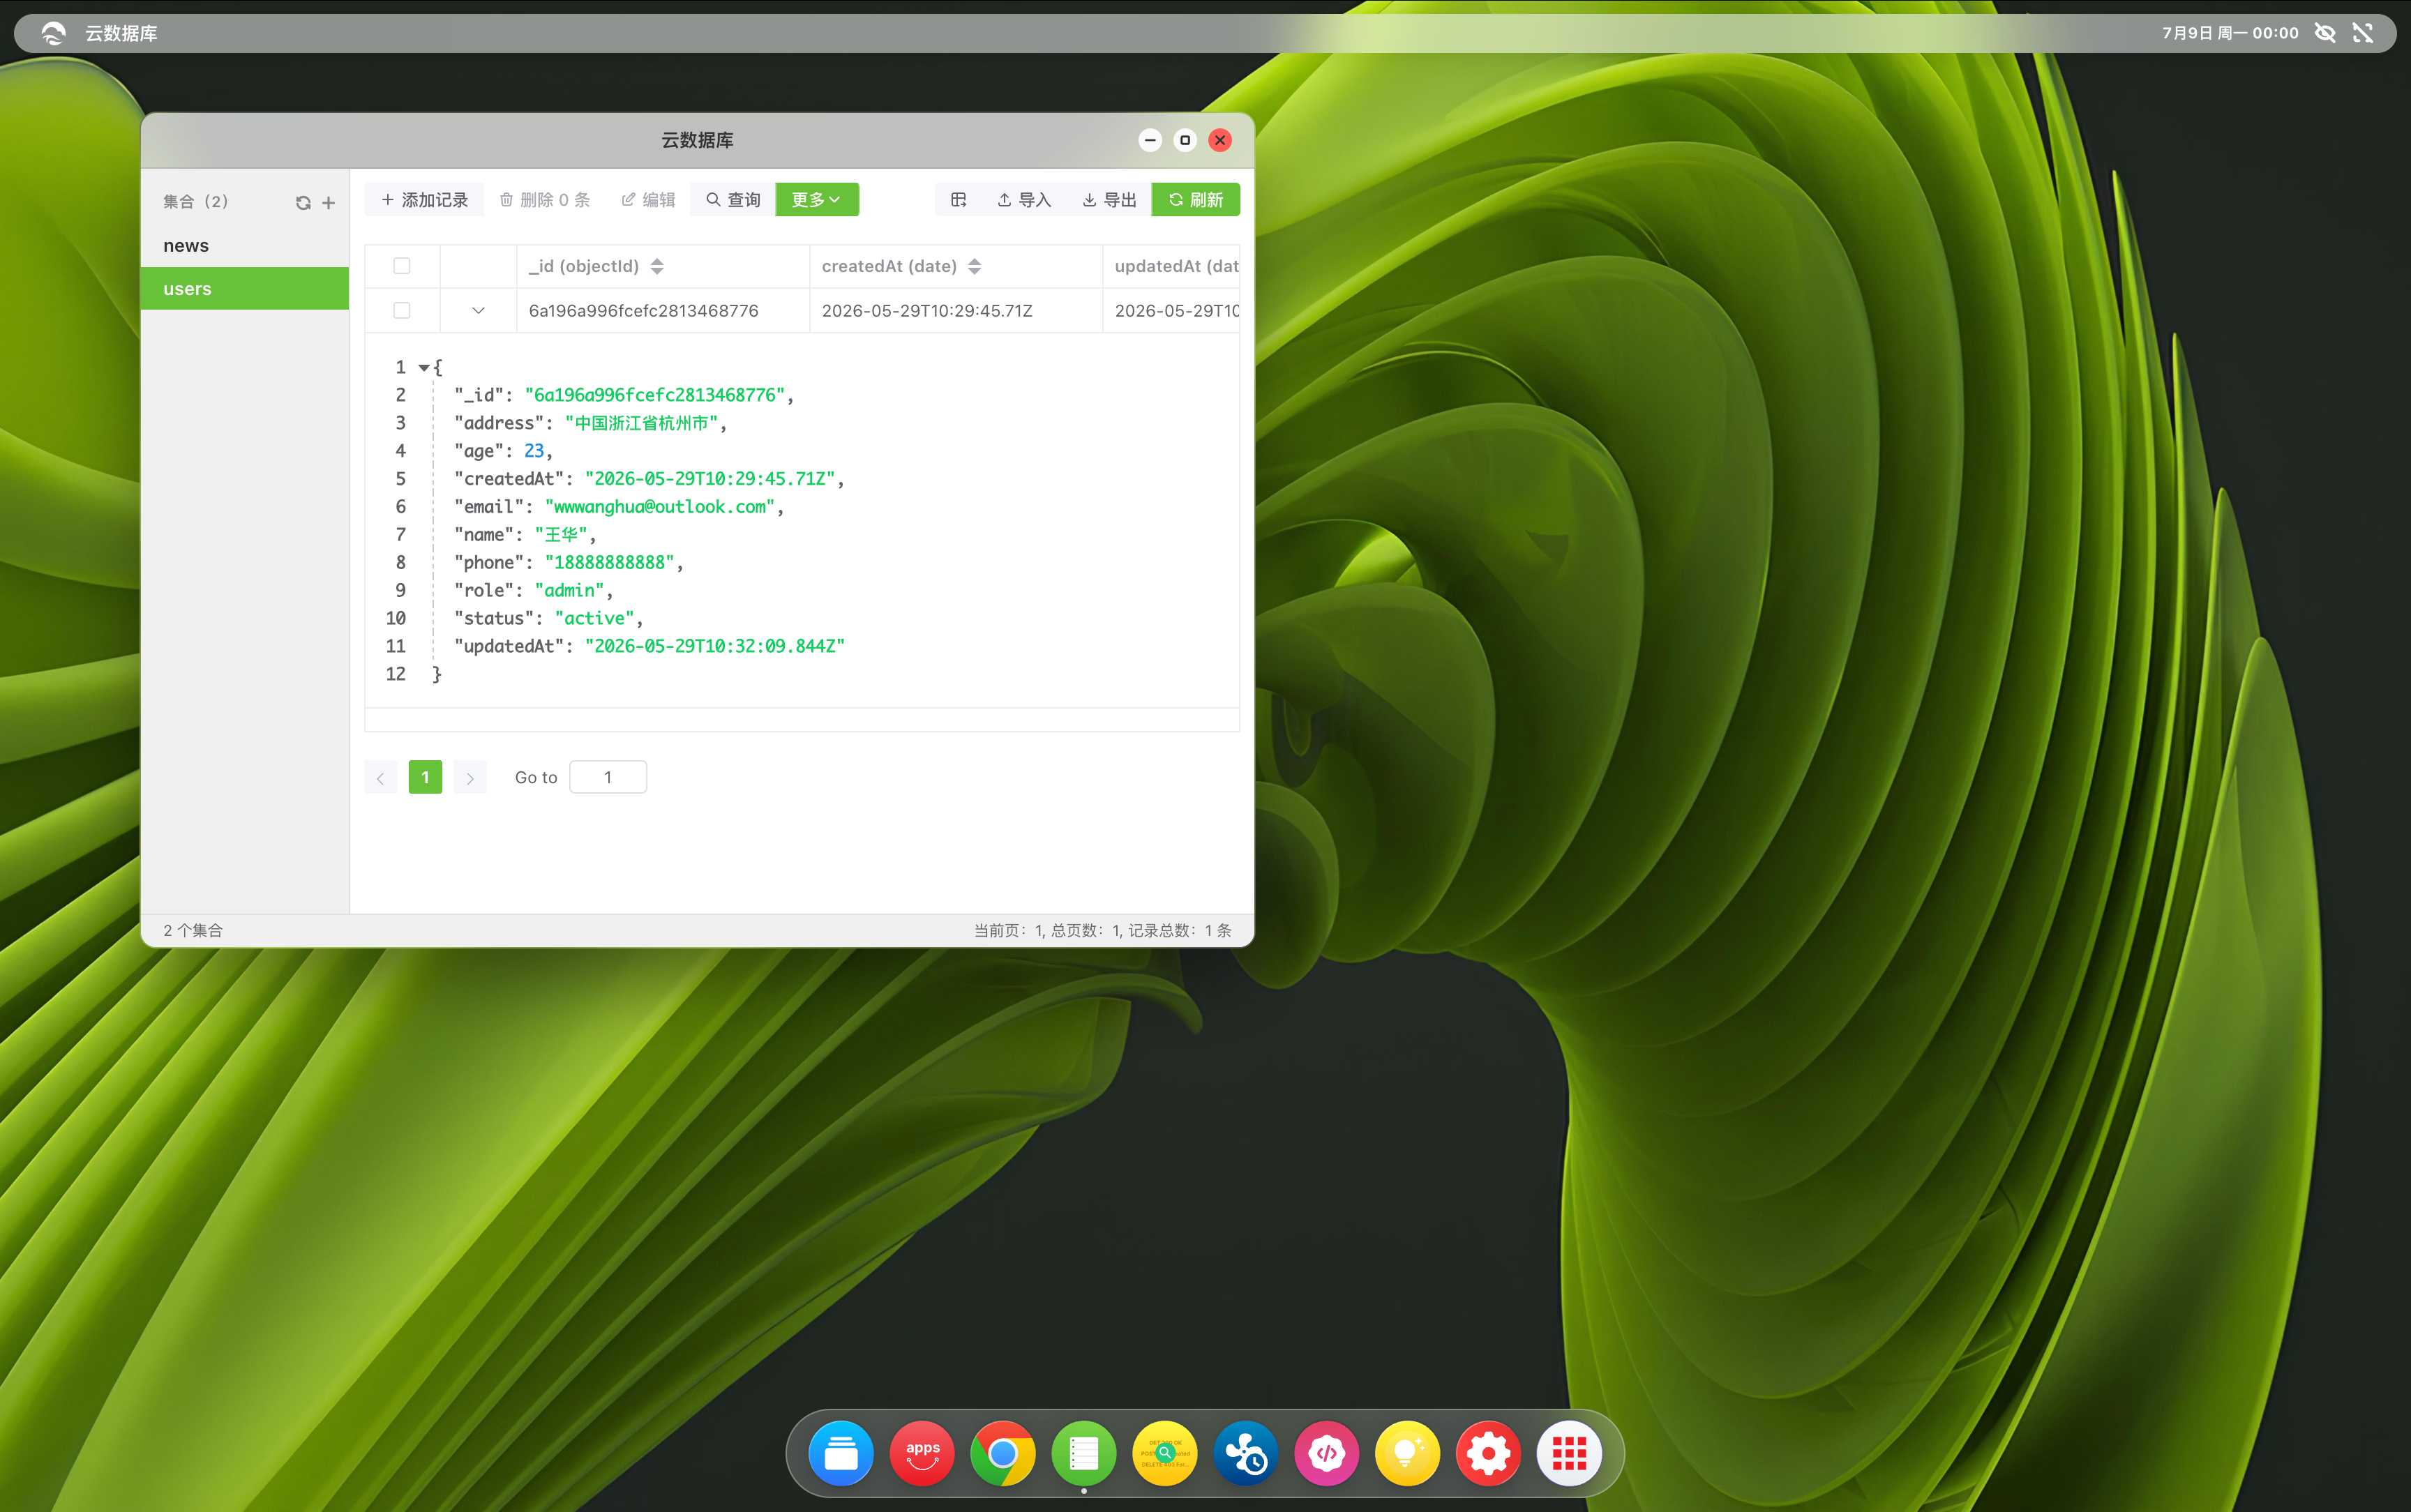
Task: Click the 导入 import button
Action: tap(1024, 200)
